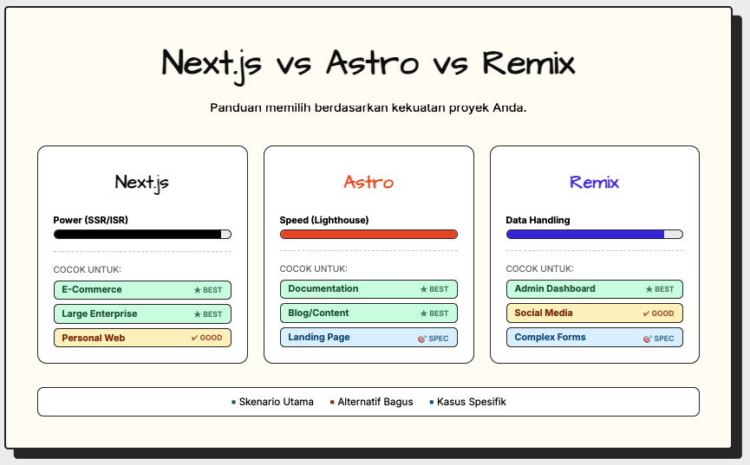This screenshot has height=465, width=750.
Task: Click the target SPEC badge on Complex Forms
Action: [x=659, y=339]
